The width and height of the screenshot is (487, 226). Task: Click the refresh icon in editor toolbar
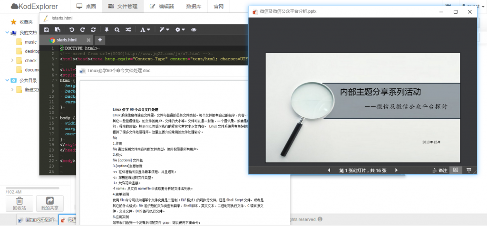coord(93,29)
